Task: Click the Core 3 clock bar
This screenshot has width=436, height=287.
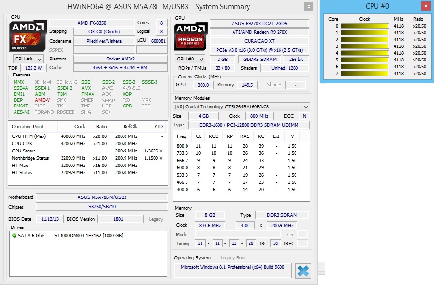Action: pos(364,46)
